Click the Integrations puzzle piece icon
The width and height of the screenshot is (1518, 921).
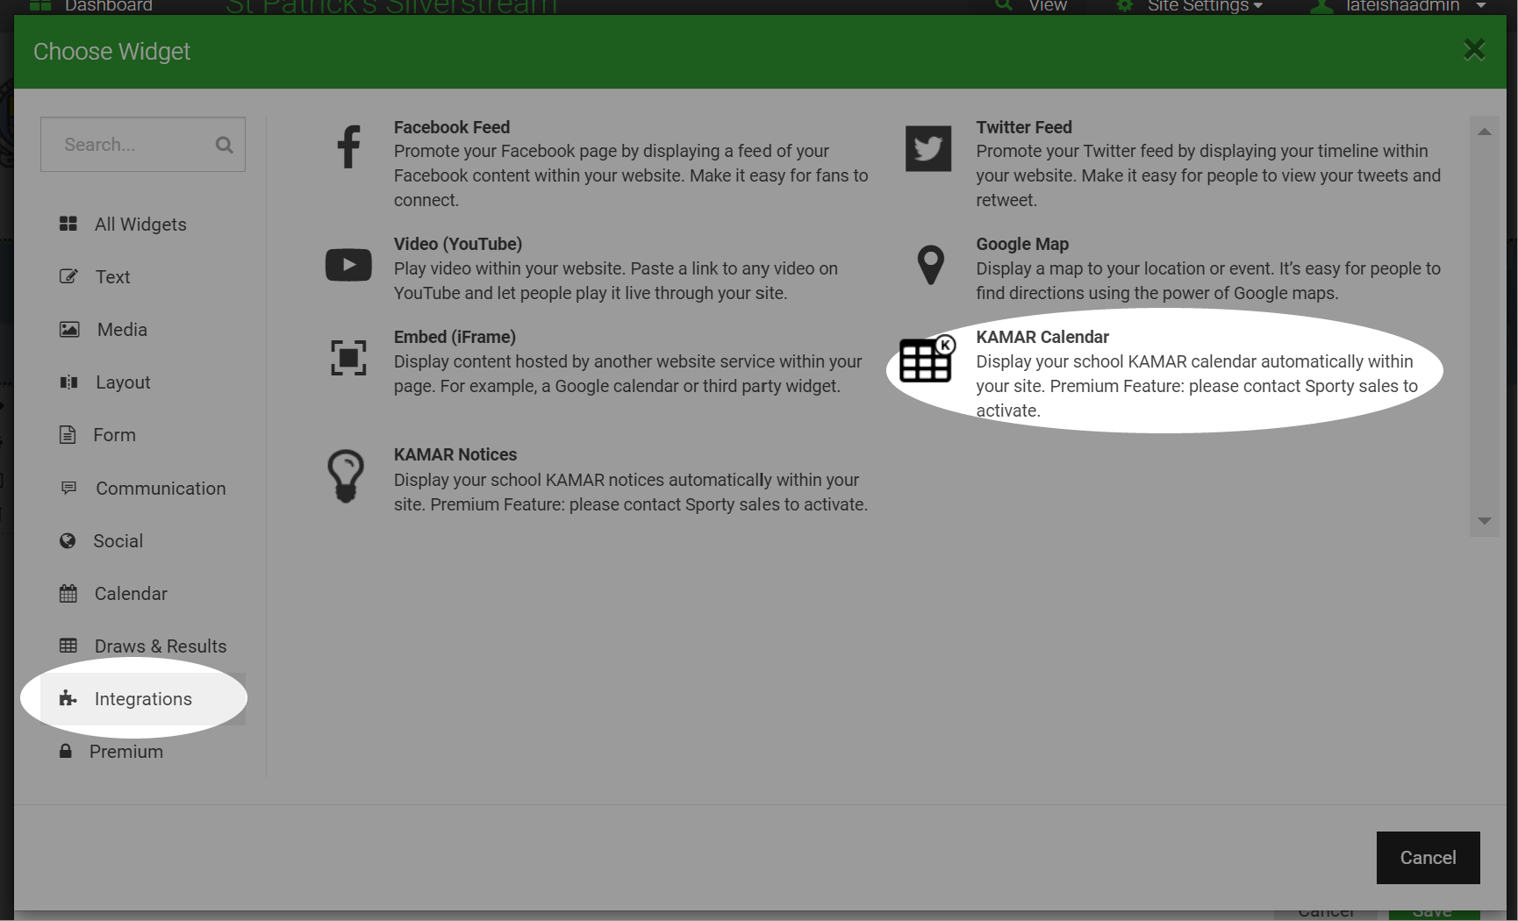68,698
